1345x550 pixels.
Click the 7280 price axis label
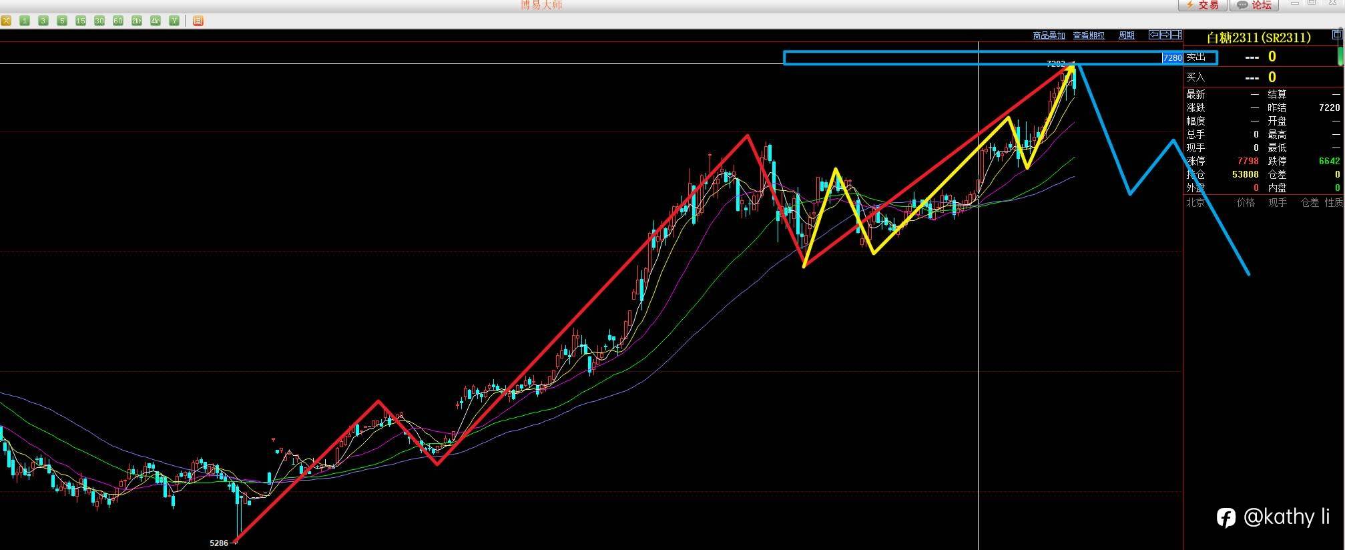click(1173, 58)
